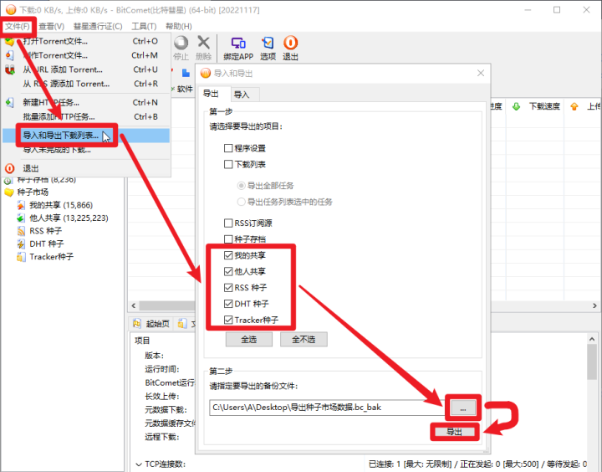Click the 制作Torrent文件 menu icon
This screenshot has width=602, height=472.
(x=9, y=55)
